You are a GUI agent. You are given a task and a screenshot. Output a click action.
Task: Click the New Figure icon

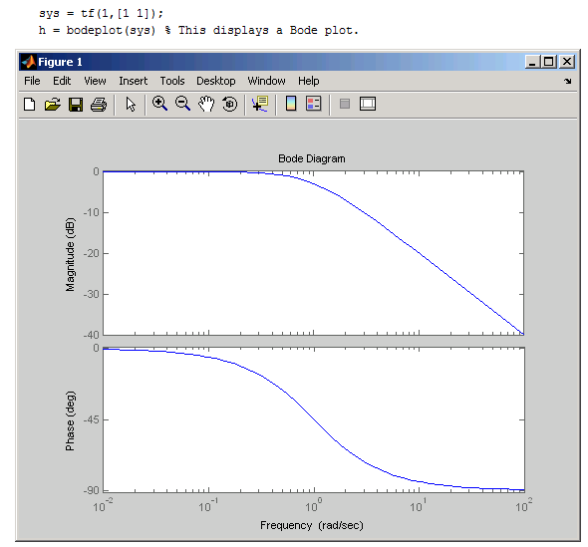click(x=30, y=105)
